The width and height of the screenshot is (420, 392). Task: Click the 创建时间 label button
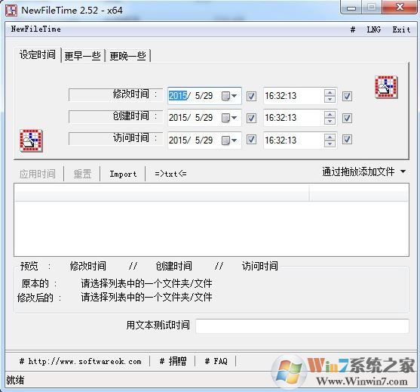[115, 117]
